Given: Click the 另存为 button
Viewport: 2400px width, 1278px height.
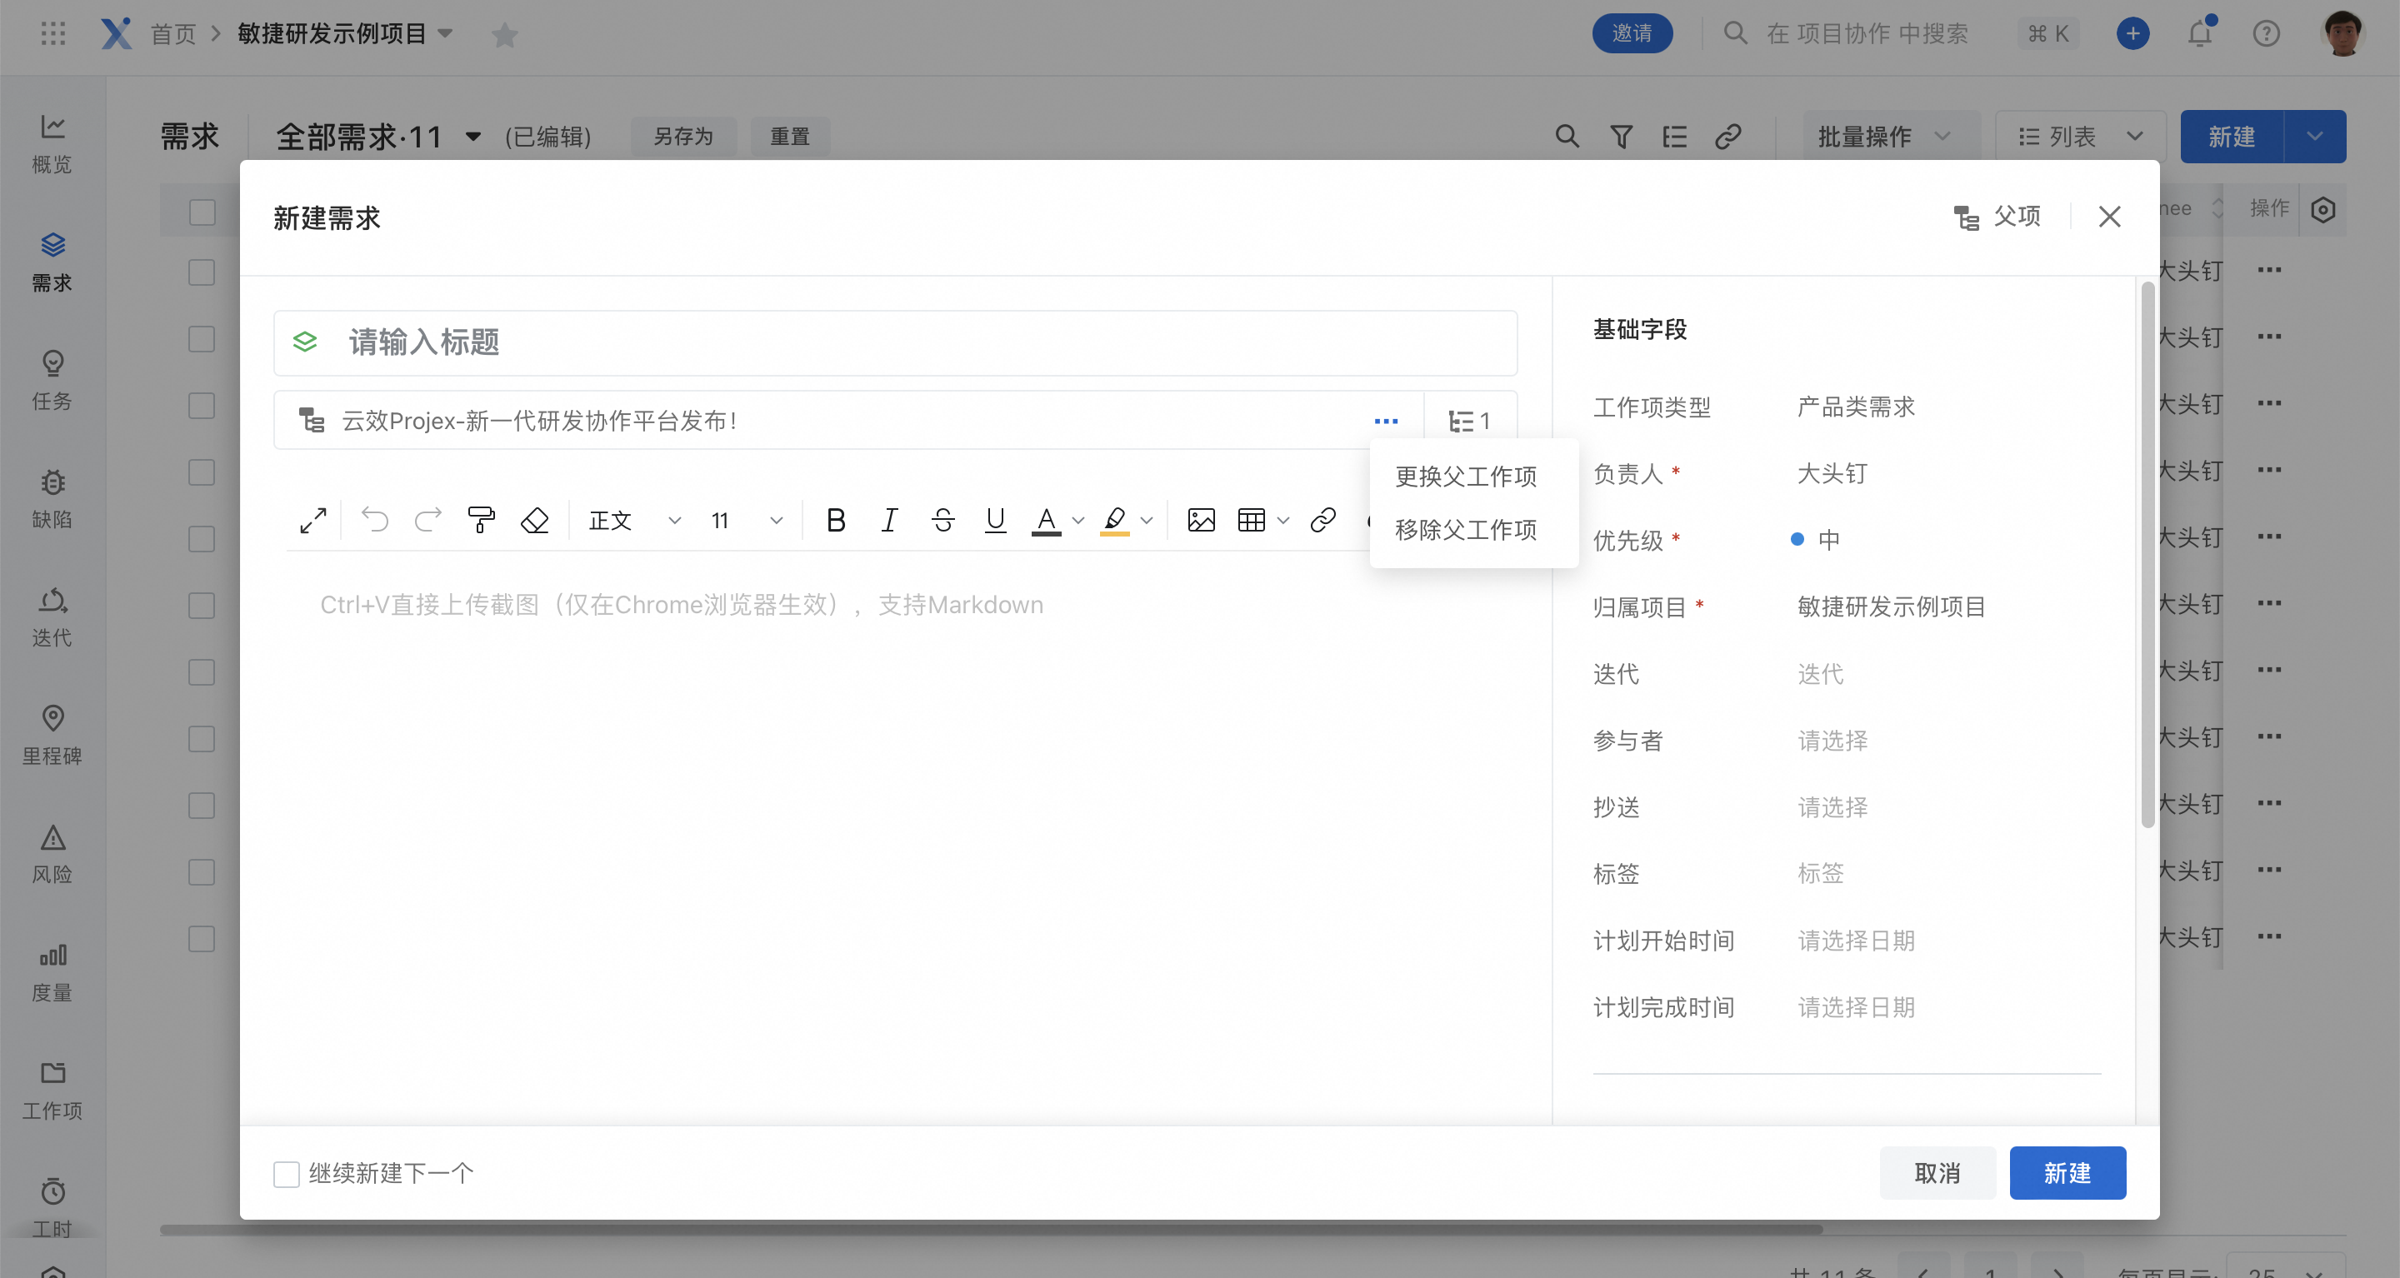Looking at the screenshot, I should point(683,137).
